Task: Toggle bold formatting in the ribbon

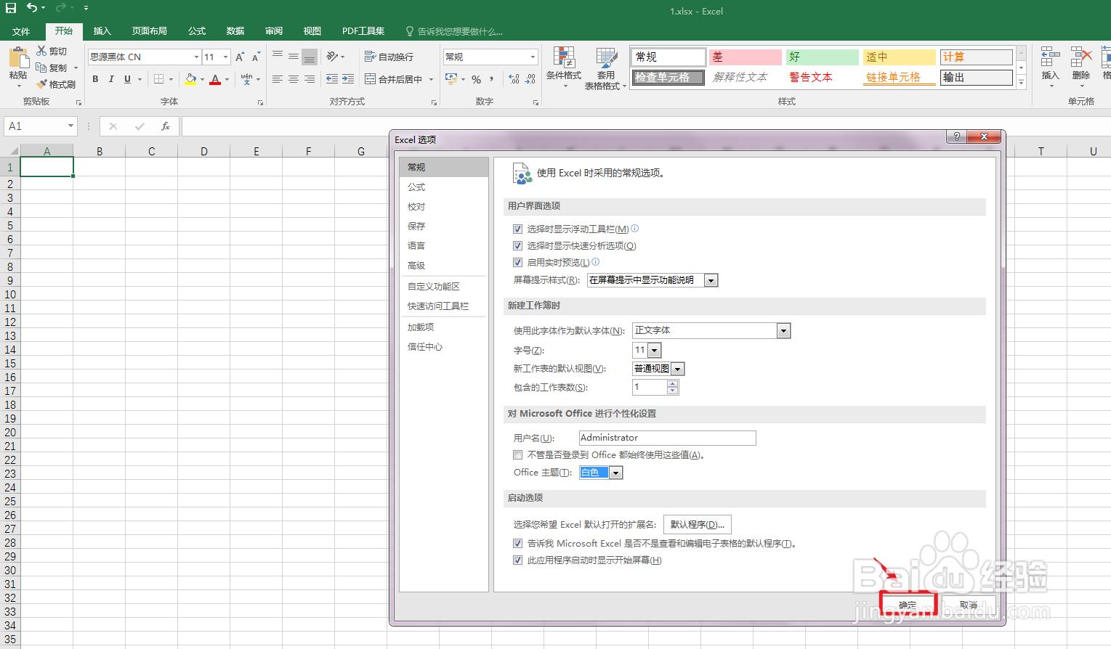Action: coord(95,79)
